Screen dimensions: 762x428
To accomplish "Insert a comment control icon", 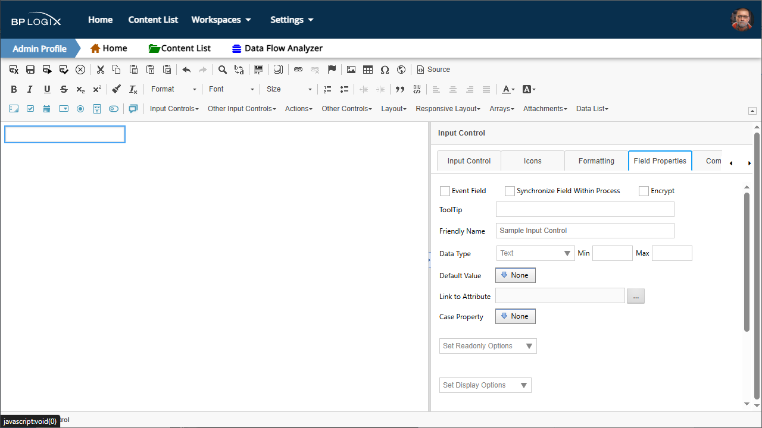I will tap(133, 109).
